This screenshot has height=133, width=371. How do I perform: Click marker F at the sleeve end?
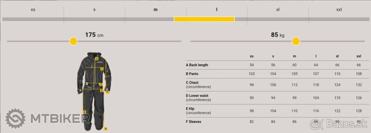107,92
